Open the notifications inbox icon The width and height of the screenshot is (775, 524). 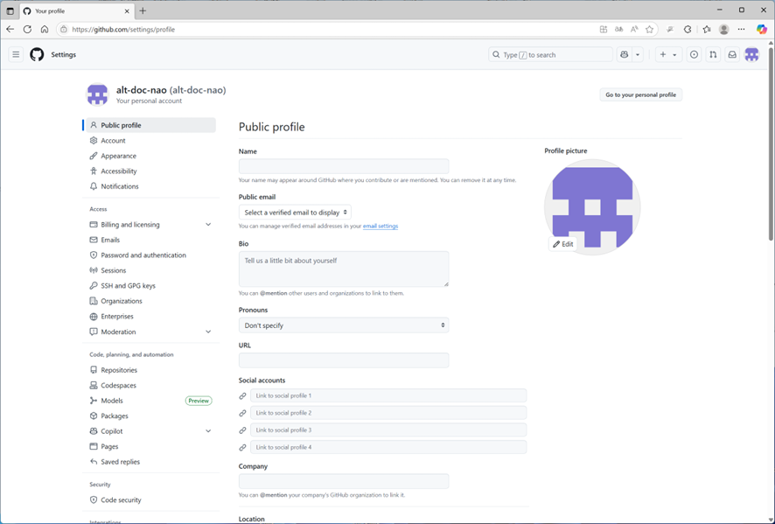(x=732, y=54)
